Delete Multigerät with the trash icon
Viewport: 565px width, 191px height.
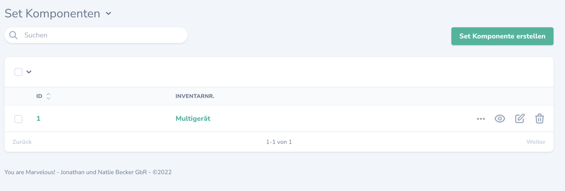[539, 119]
